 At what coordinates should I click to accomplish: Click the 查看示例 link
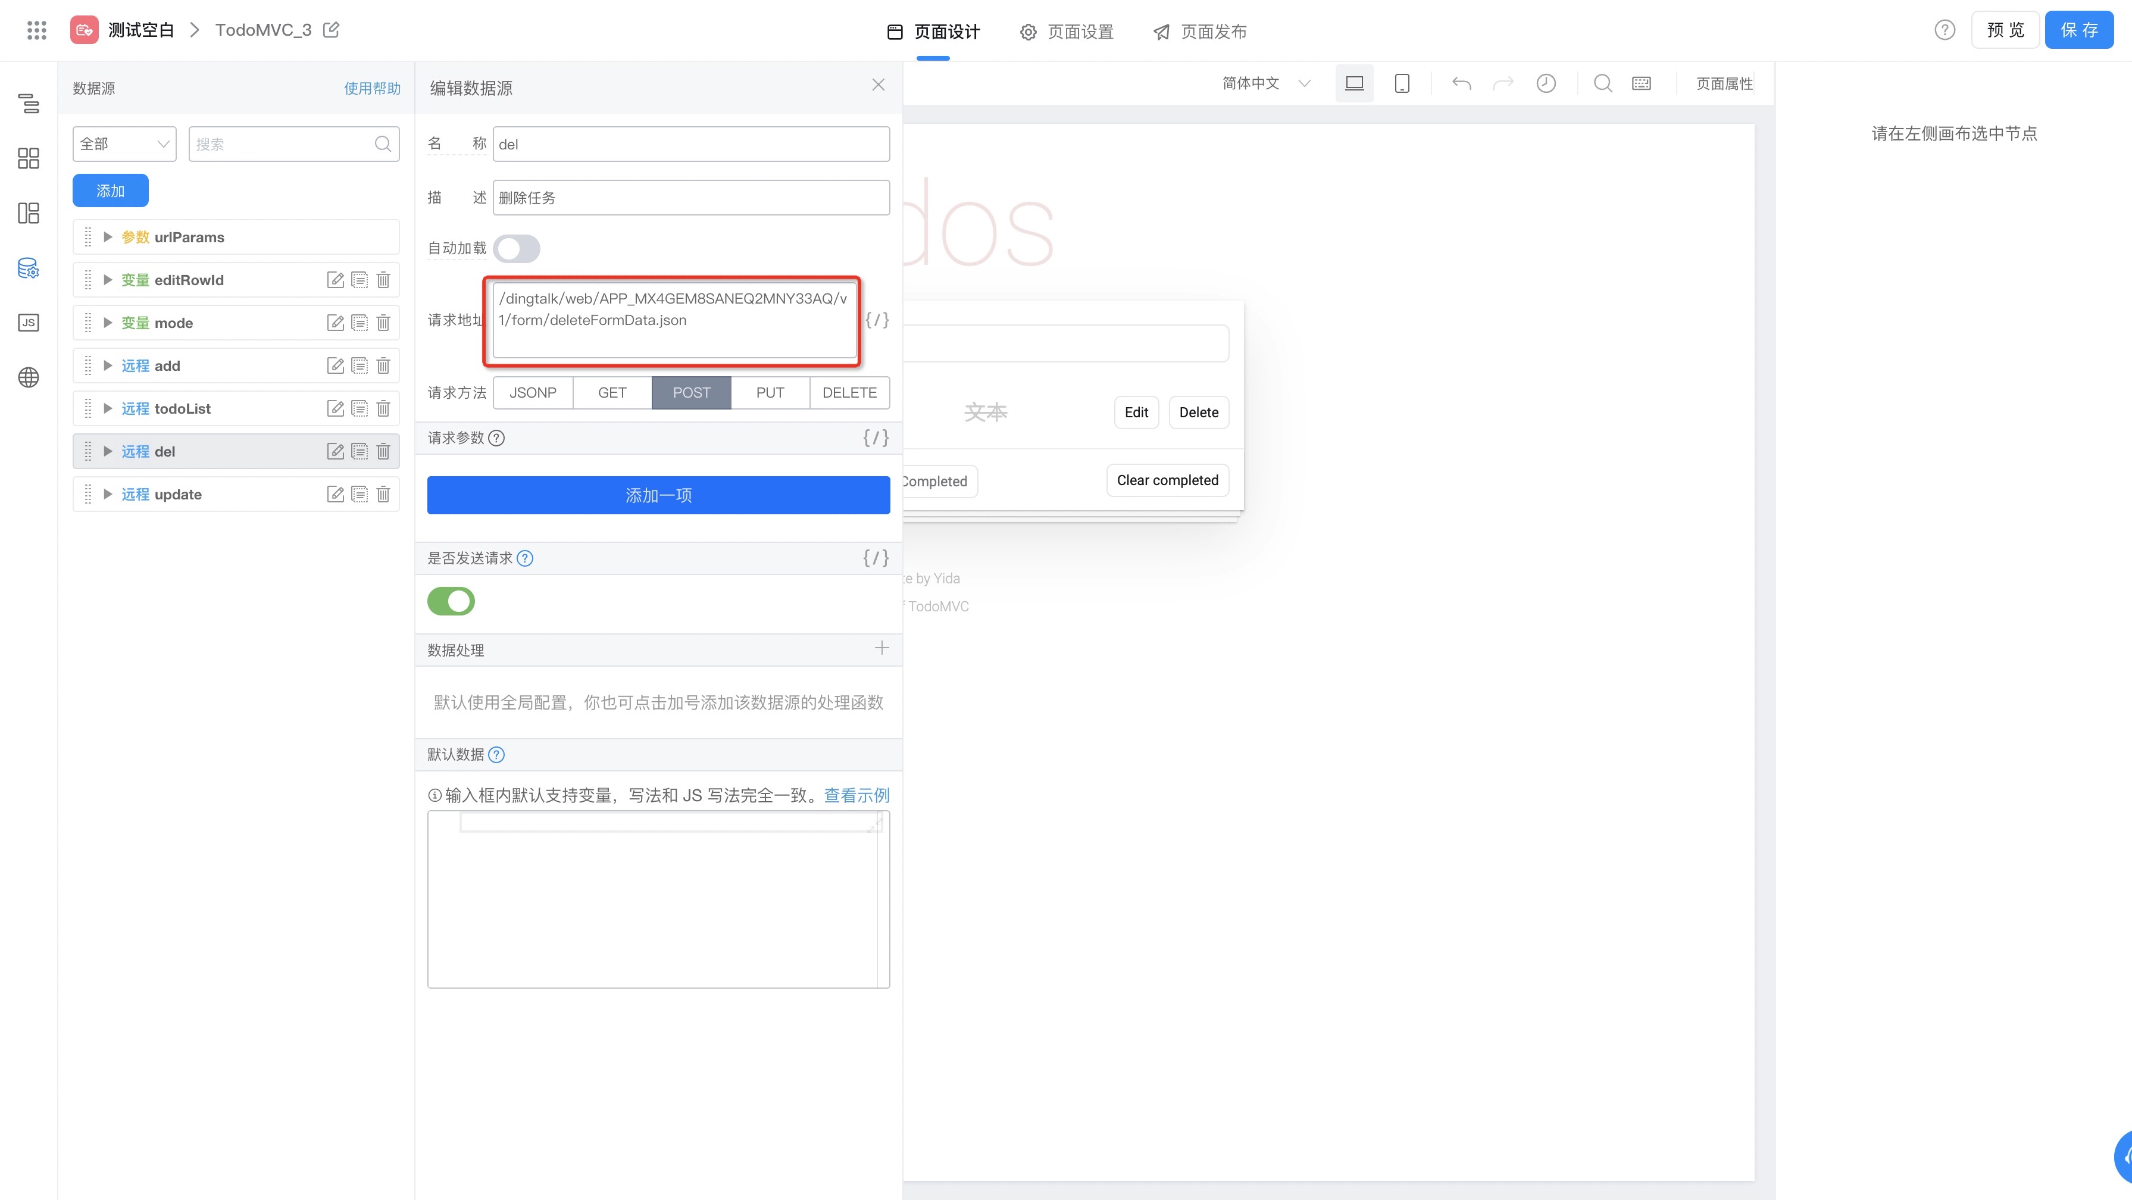click(x=856, y=795)
